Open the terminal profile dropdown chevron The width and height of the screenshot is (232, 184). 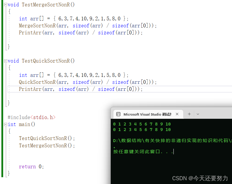[198, 114]
